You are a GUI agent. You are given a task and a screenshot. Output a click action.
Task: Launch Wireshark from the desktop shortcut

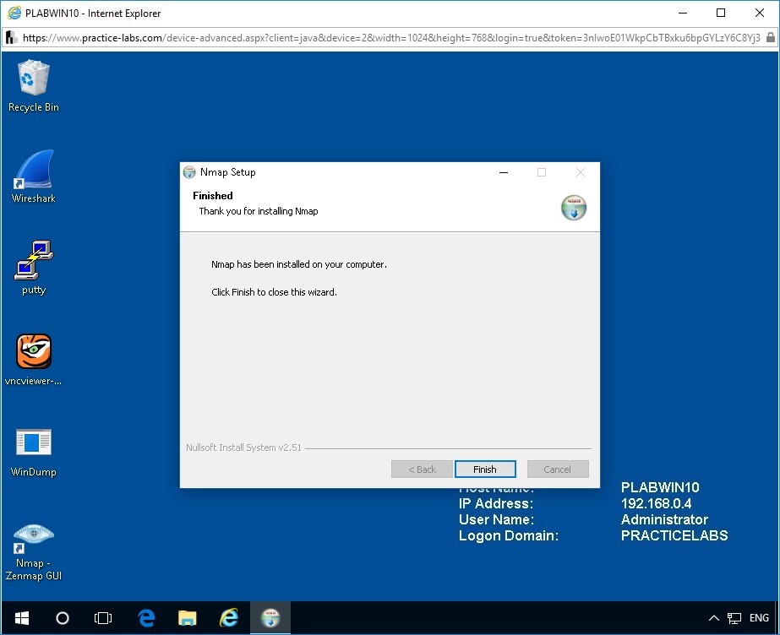[x=33, y=176]
